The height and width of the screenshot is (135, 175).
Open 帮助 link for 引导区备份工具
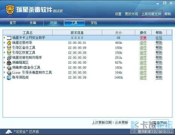point(159,48)
